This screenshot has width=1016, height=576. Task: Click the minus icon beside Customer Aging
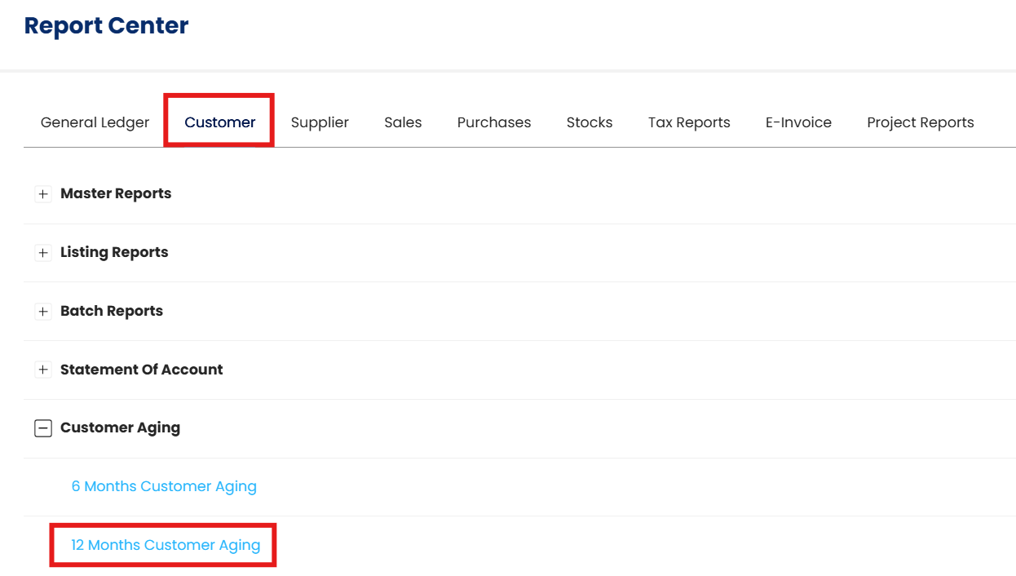point(43,428)
